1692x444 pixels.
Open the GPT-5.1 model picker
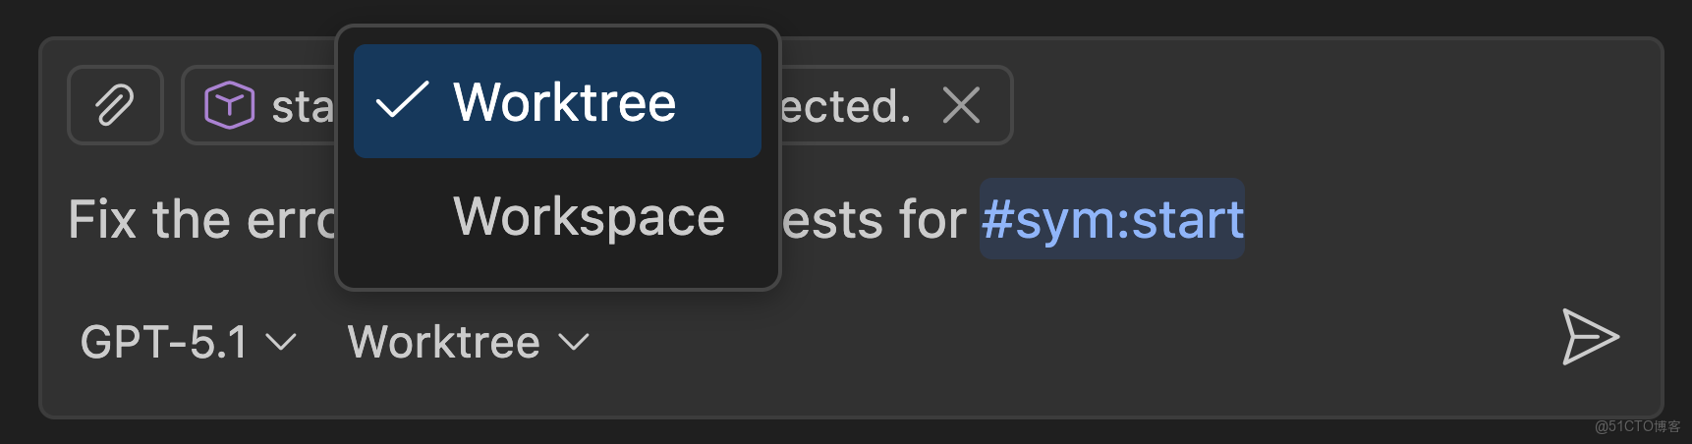point(163,342)
